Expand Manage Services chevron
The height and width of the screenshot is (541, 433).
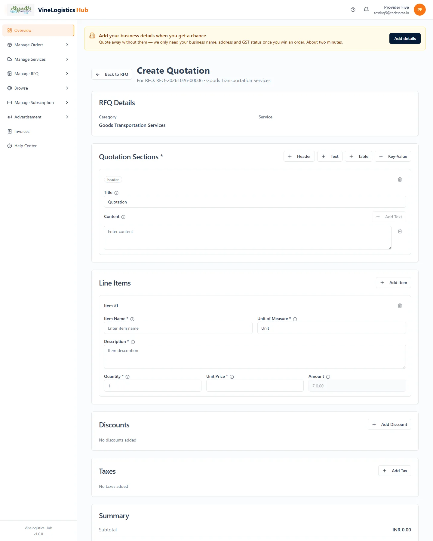coord(67,59)
